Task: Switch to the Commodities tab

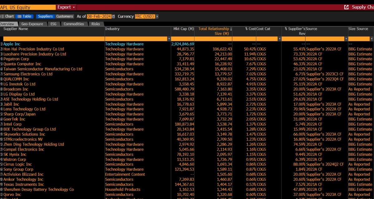Action: coord(74,24)
